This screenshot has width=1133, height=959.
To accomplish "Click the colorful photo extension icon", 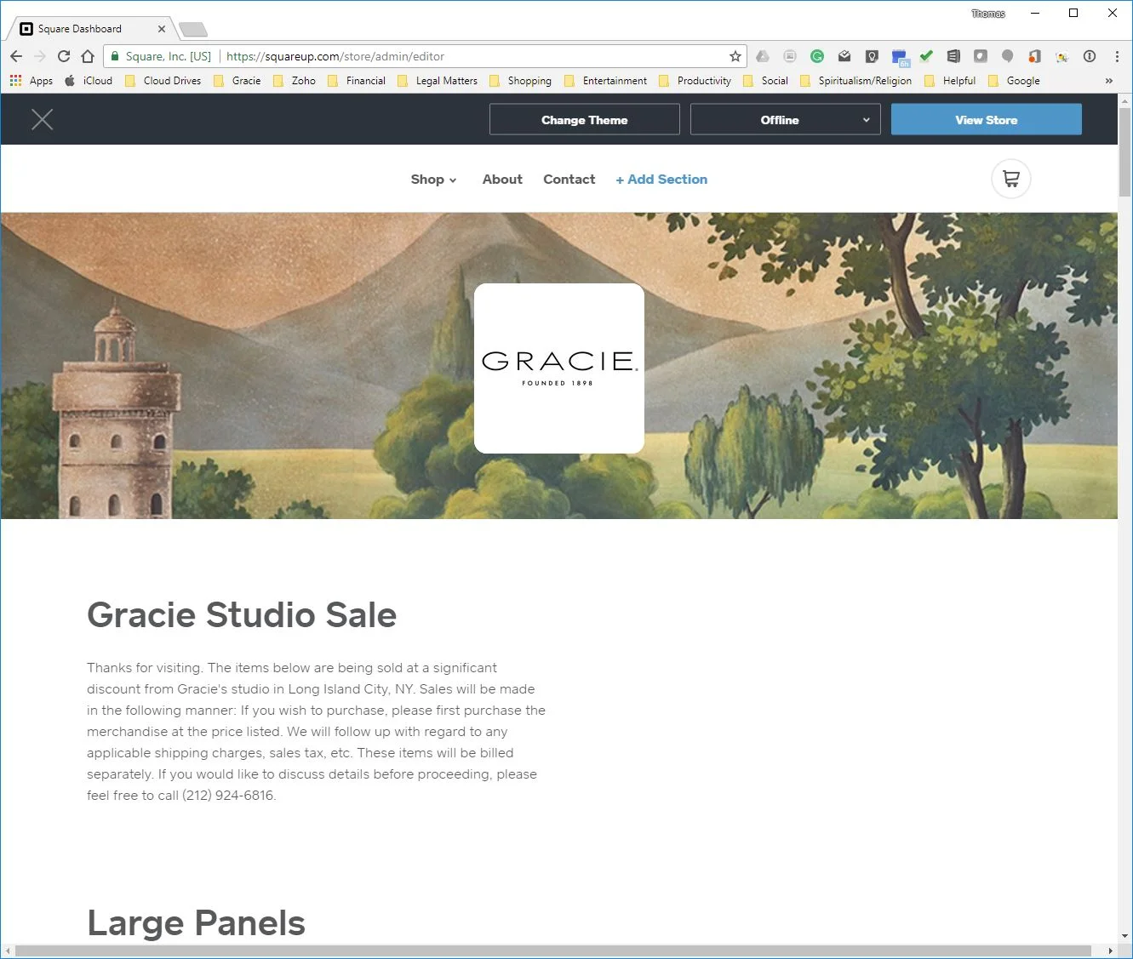I will 1061,57.
